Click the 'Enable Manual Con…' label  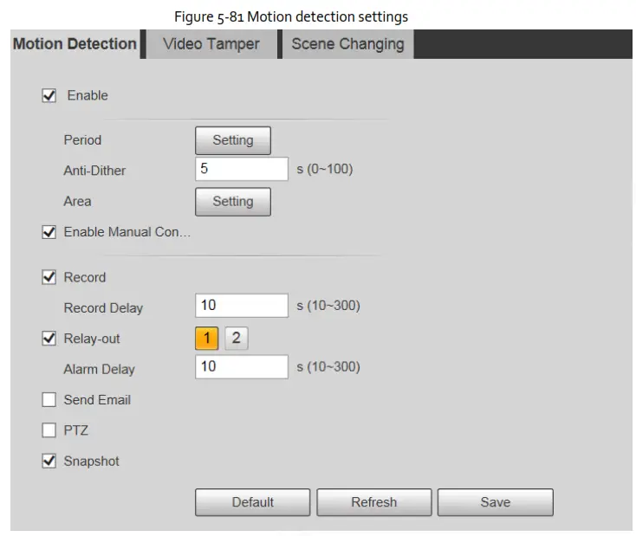(127, 232)
